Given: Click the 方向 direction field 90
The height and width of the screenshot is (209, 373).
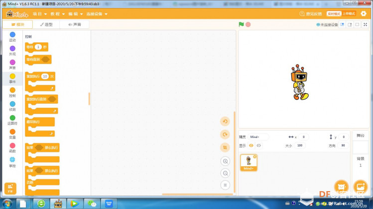Looking at the screenshot, I should click(x=343, y=145).
